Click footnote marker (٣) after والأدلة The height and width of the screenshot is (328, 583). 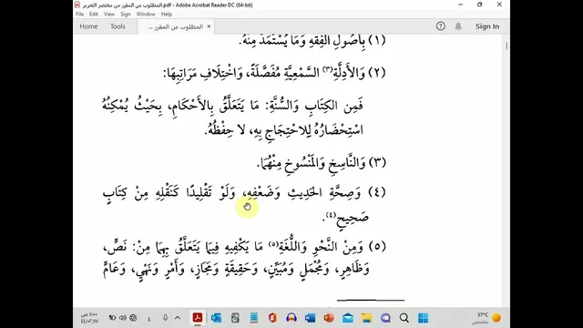pos(327,69)
